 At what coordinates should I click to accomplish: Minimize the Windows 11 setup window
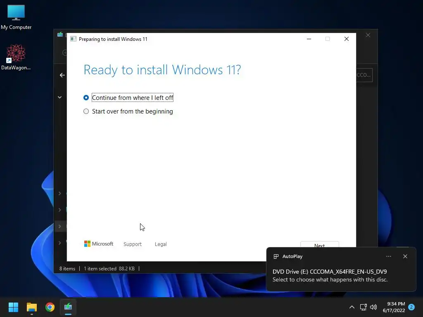[x=309, y=39]
